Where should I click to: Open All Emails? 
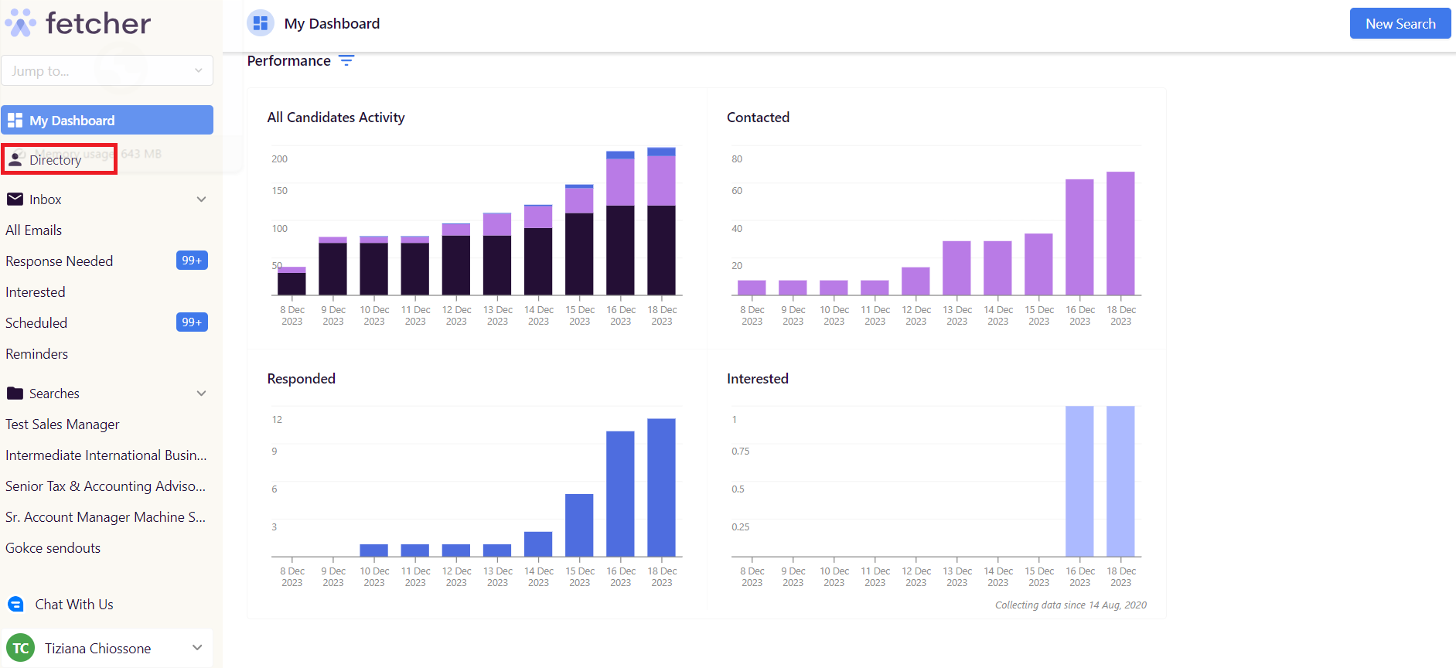tap(34, 230)
